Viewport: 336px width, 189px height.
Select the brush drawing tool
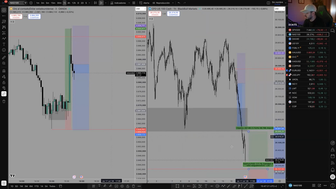[4, 38]
